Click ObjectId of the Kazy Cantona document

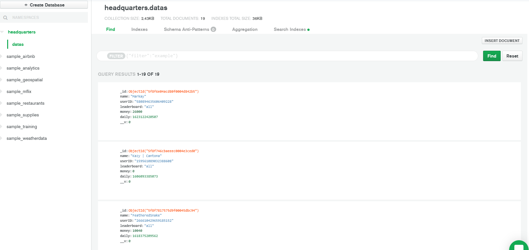[163, 151]
